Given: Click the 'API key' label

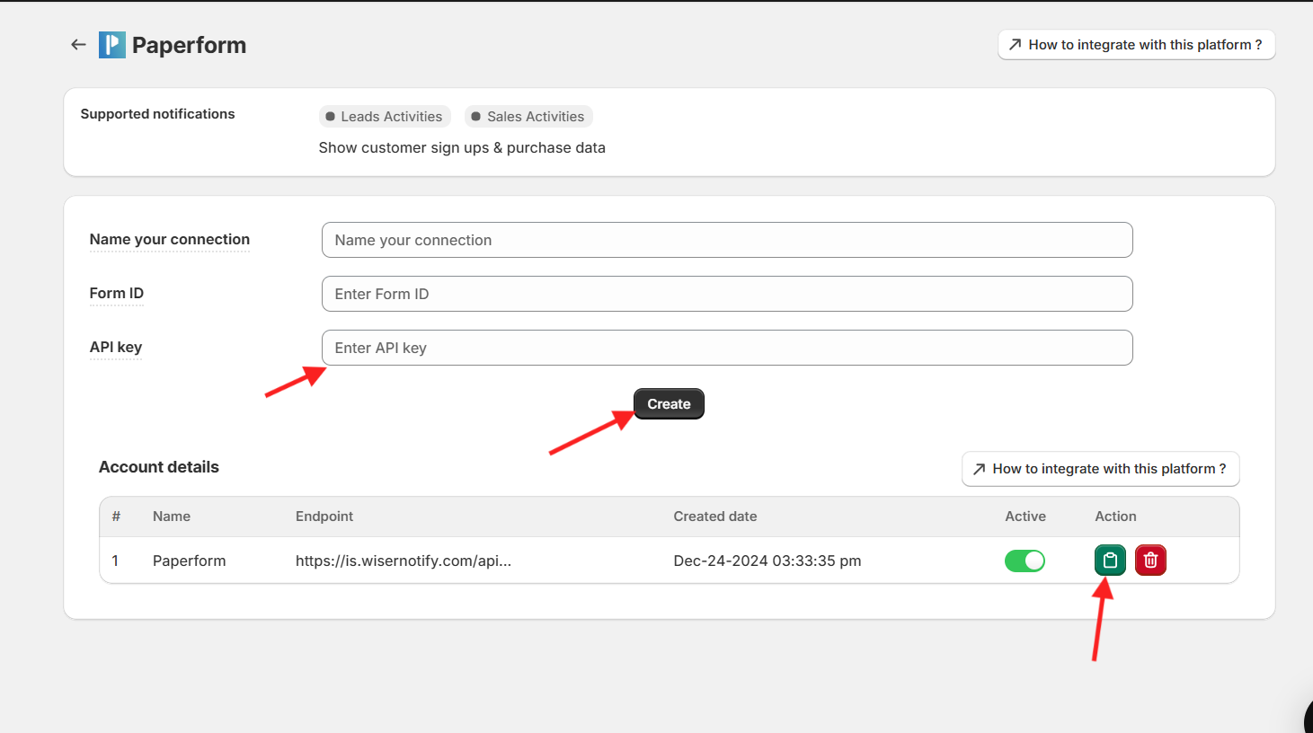Looking at the screenshot, I should click(116, 347).
